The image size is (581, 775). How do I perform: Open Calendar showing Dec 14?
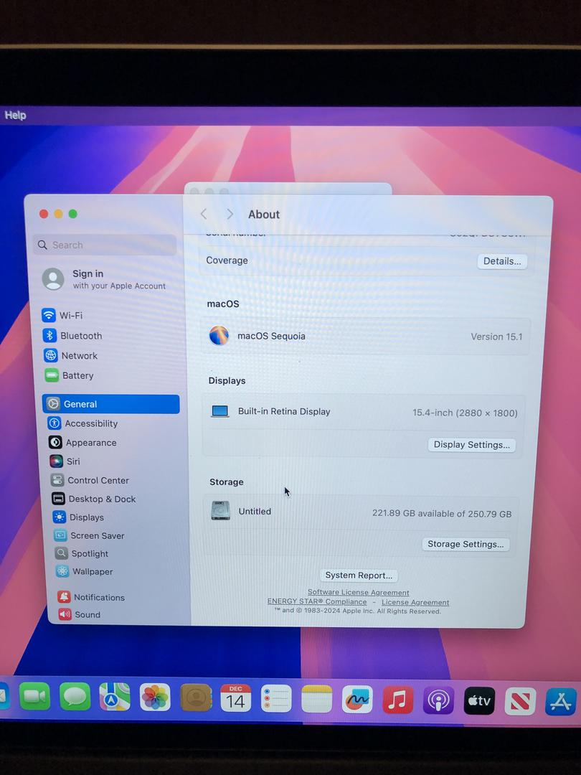(236, 698)
